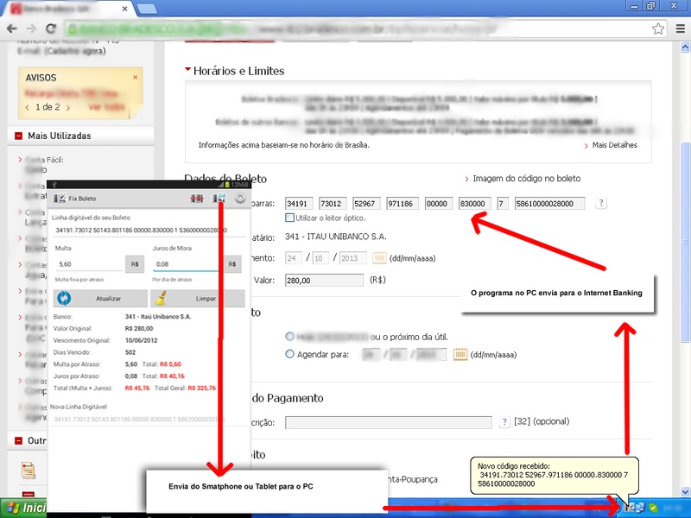Click the payment description input field
Viewport: 691px width, 518px height.
tap(388, 422)
